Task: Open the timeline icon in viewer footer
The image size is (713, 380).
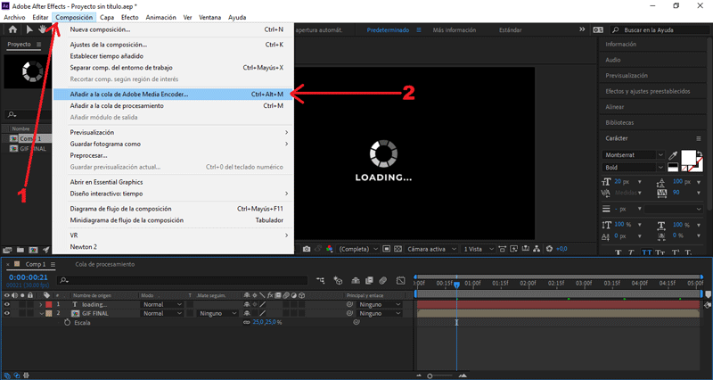Action: [526, 249]
